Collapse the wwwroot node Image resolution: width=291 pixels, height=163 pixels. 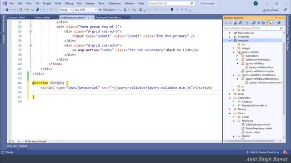tap(230, 40)
